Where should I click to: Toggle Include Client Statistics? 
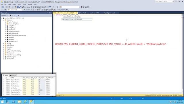coord(47,10)
